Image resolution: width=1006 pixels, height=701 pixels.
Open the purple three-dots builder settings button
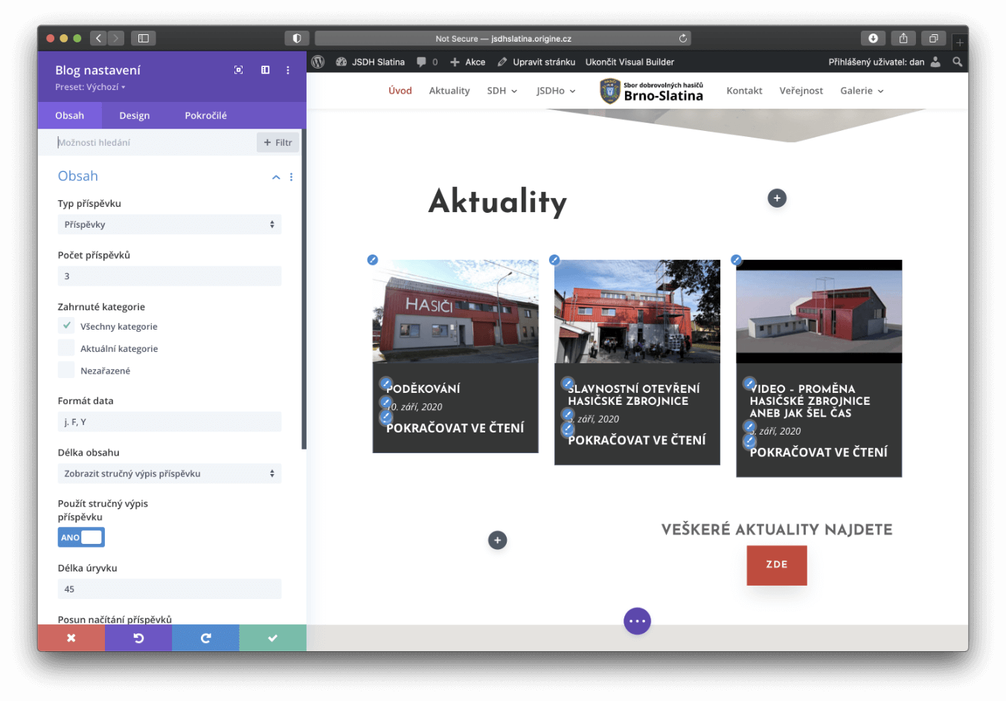tap(637, 621)
